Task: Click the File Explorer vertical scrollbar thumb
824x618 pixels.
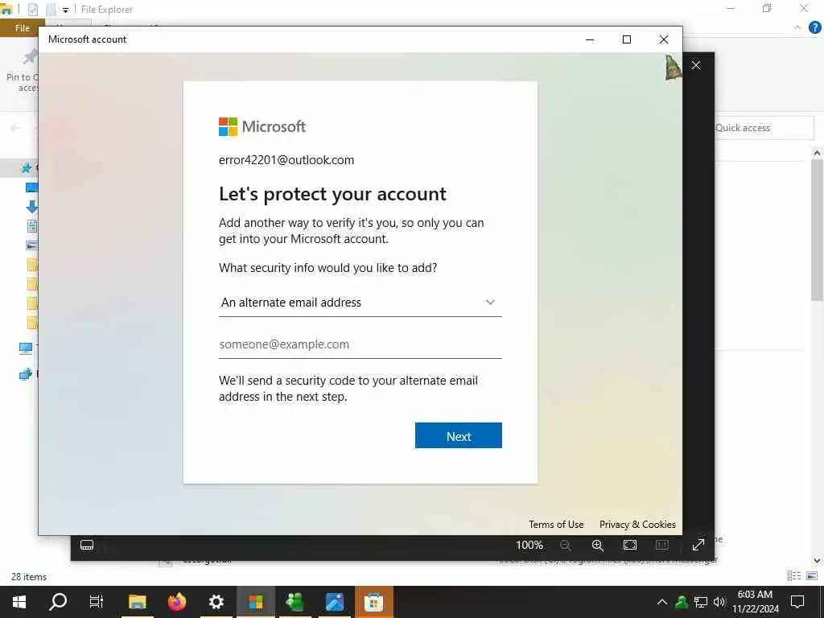Action: (x=817, y=229)
